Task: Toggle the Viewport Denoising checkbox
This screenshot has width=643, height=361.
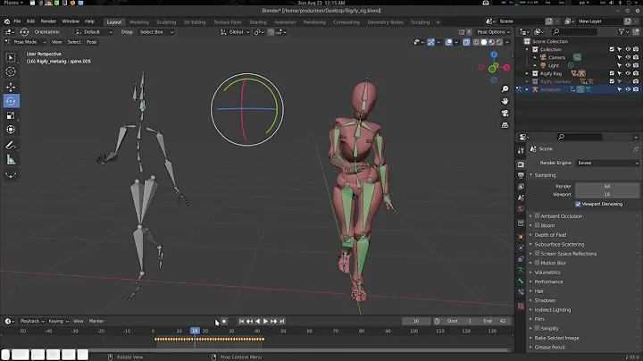Action: [x=578, y=204]
